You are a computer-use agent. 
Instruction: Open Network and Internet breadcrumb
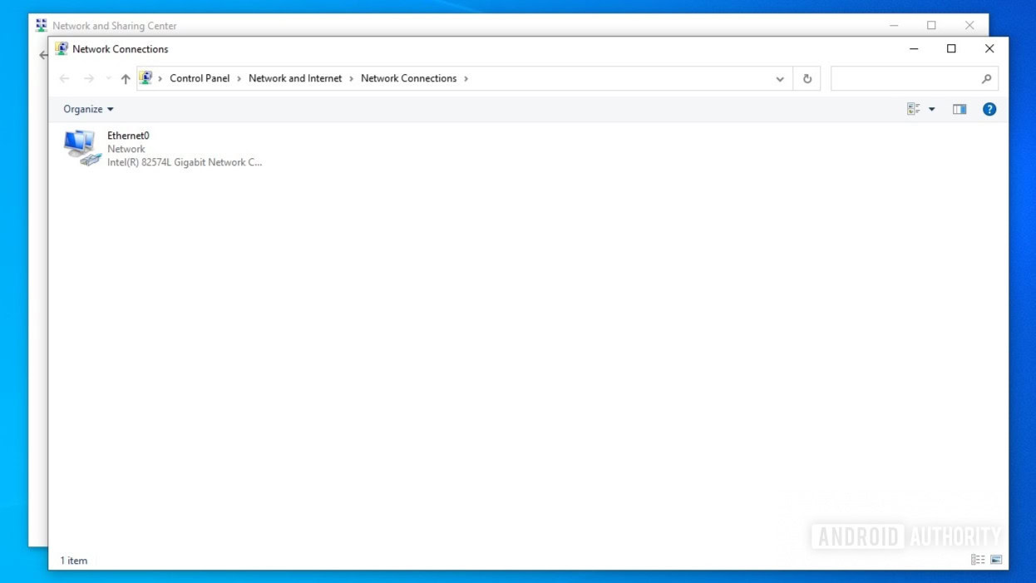click(x=295, y=78)
